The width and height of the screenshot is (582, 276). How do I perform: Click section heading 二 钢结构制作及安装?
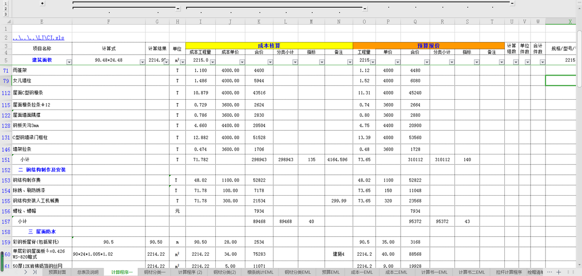coord(42,170)
